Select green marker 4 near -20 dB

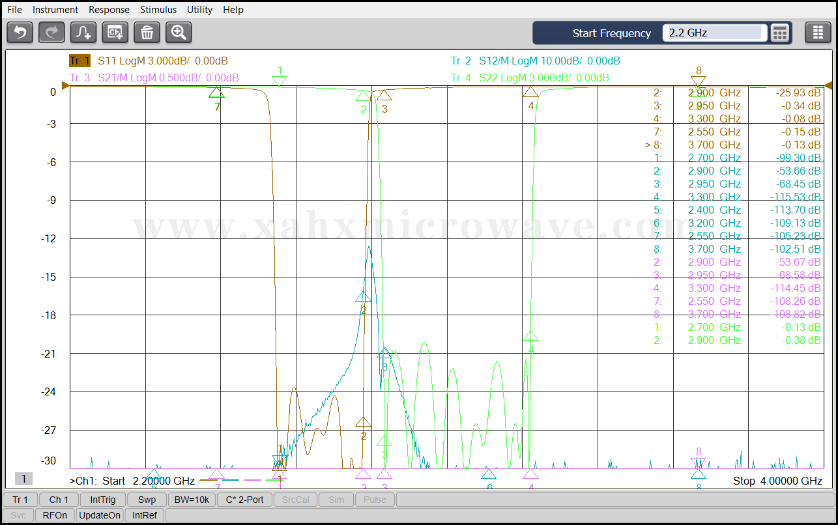(x=531, y=336)
